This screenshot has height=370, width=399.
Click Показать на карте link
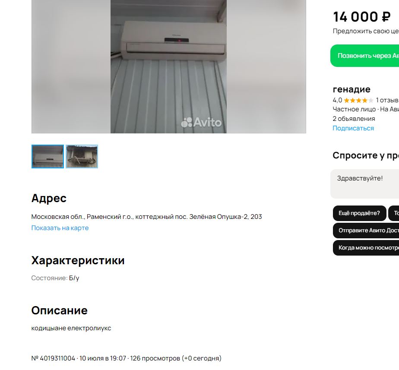(x=60, y=228)
